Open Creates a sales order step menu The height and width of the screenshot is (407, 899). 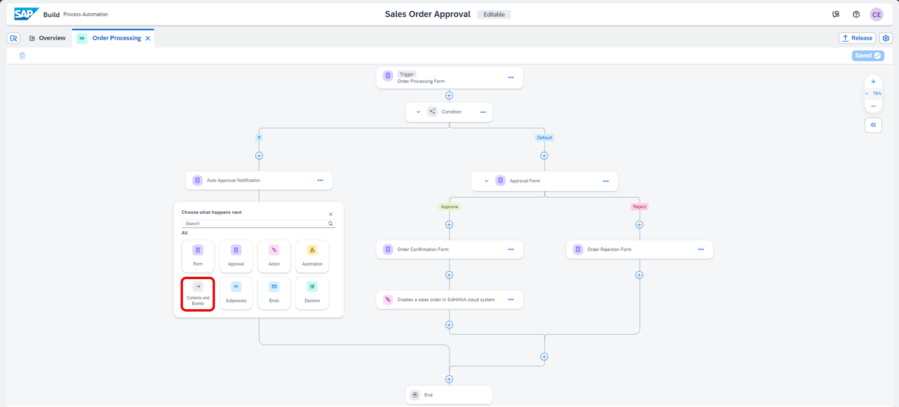[511, 299]
